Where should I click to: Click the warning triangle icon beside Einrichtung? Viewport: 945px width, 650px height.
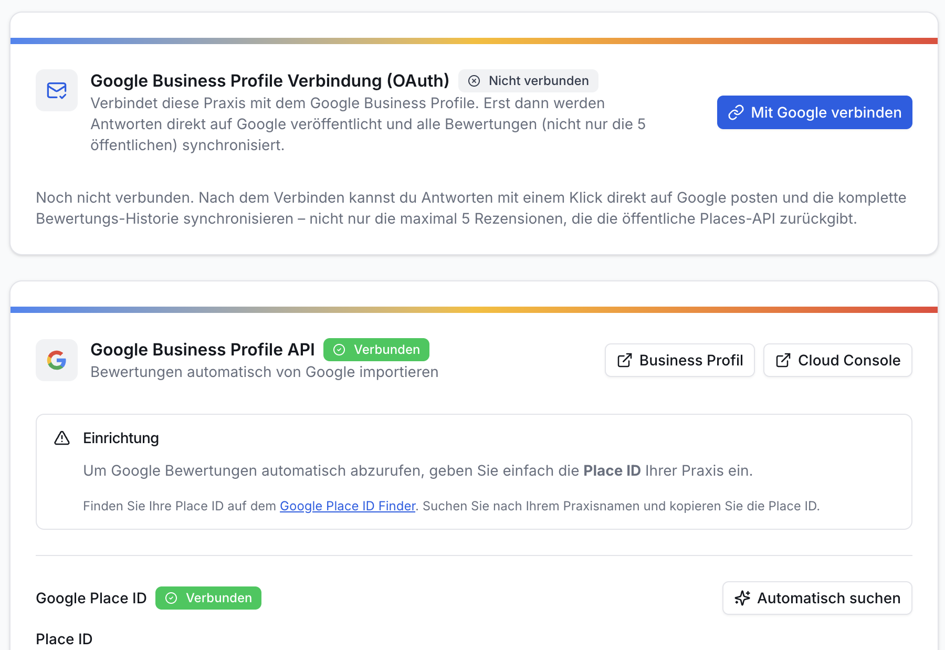(62, 438)
